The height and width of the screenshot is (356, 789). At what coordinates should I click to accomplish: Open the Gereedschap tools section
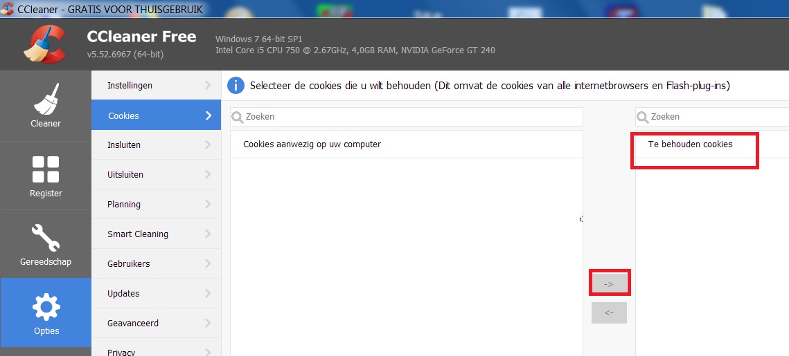tap(45, 244)
